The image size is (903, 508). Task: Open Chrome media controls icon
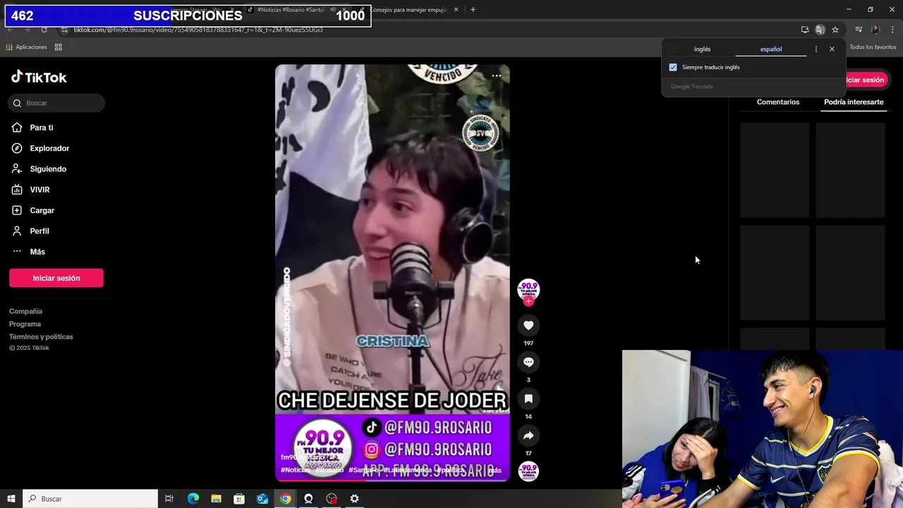(x=859, y=30)
